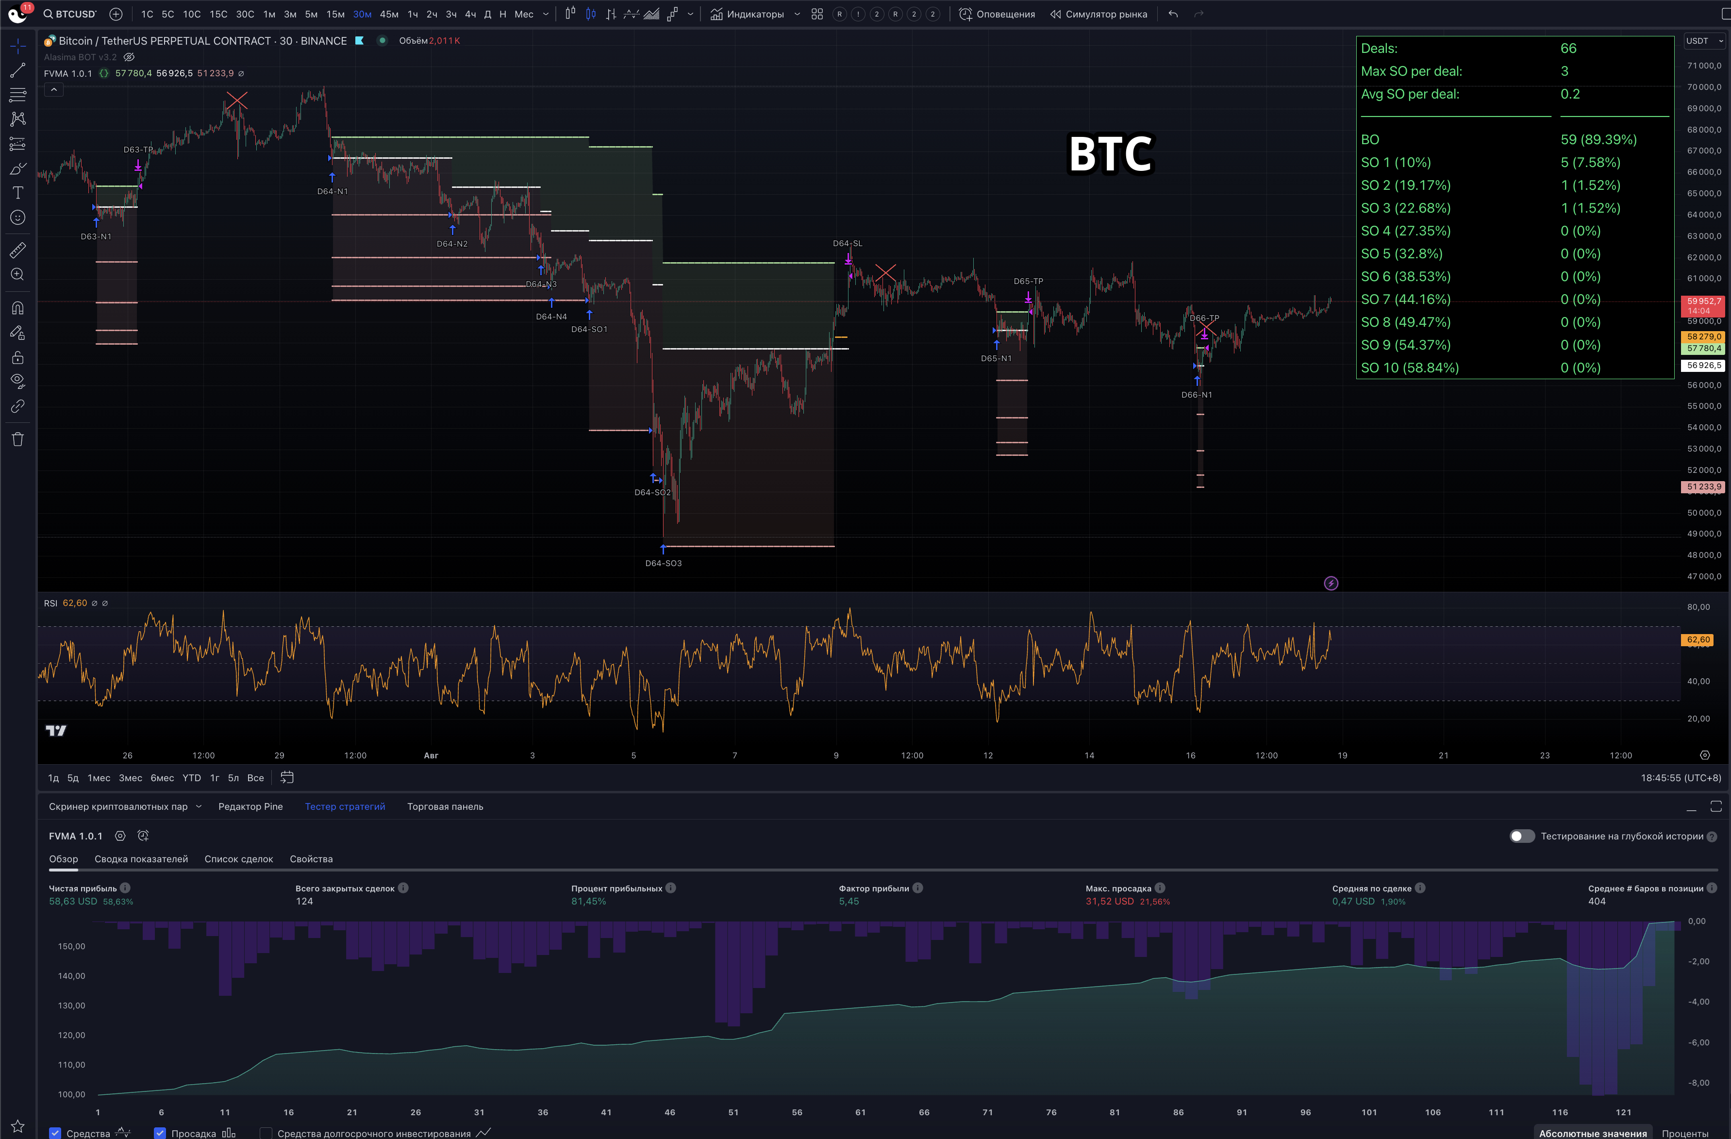Toggle deep history testing switch
The height and width of the screenshot is (1139, 1731).
1521,837
